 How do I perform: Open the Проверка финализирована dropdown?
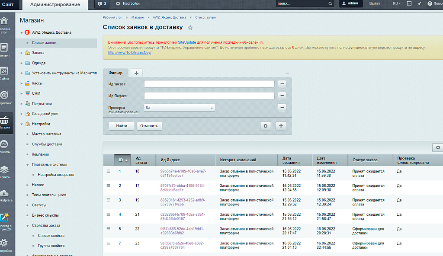[x=180, y=107]
